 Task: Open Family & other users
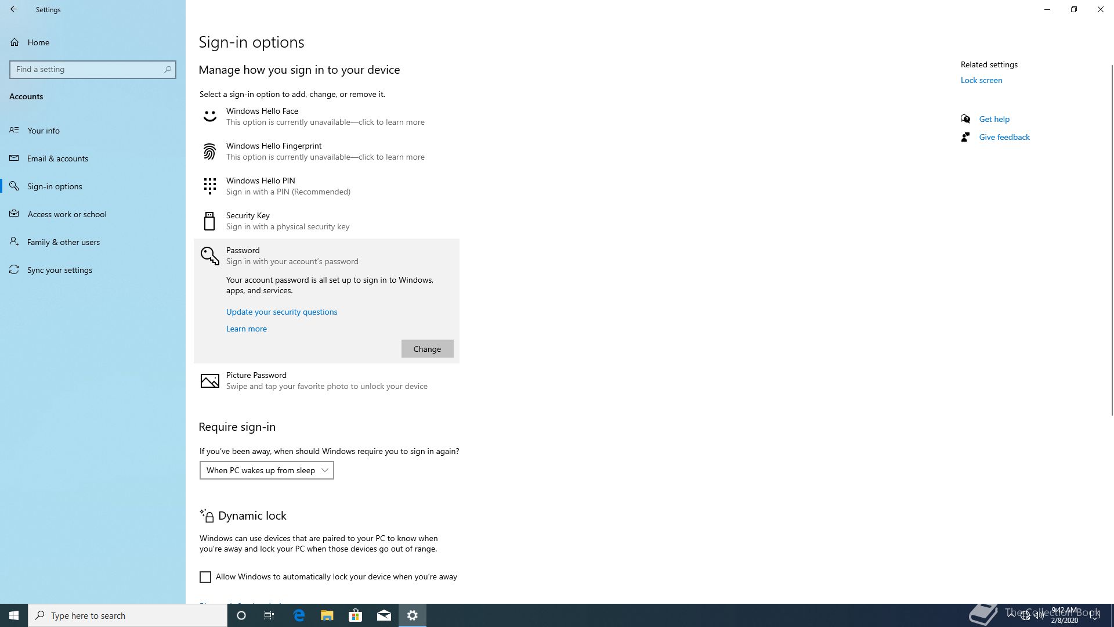coord(93,242)
